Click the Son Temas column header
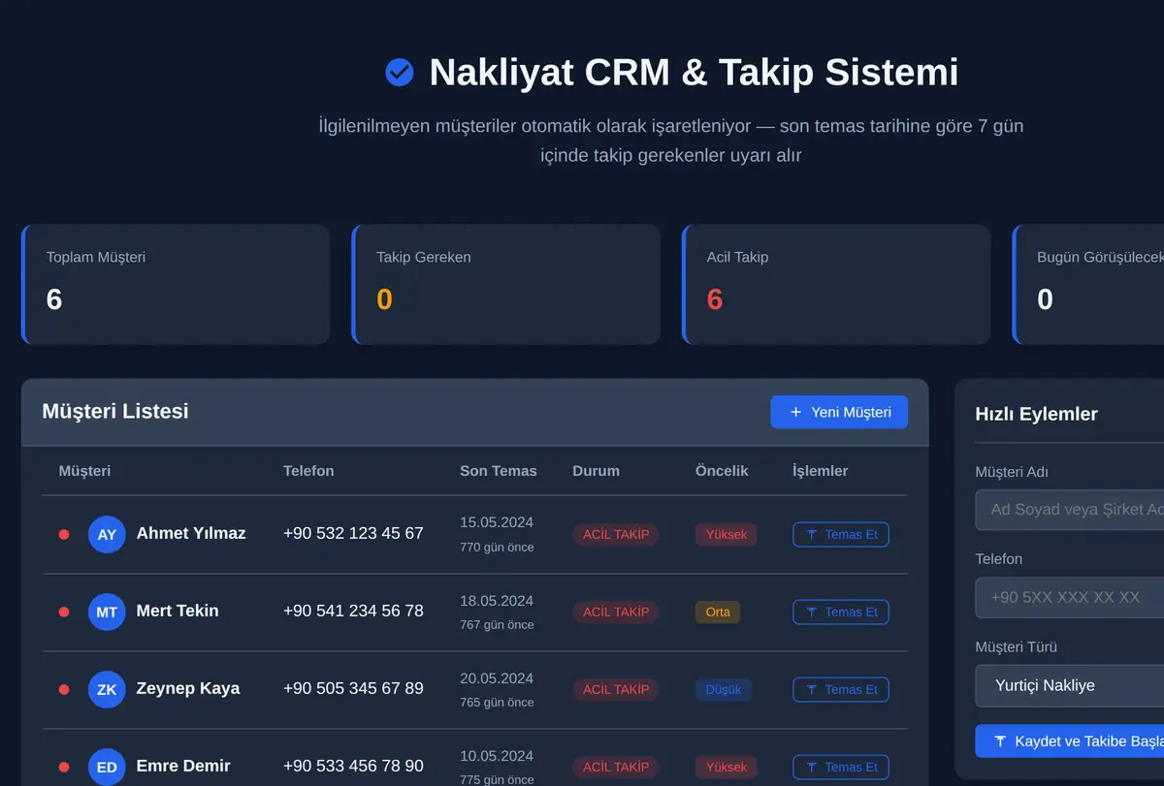This screenshot has height=786, width=1164. (x=498, y=471)
